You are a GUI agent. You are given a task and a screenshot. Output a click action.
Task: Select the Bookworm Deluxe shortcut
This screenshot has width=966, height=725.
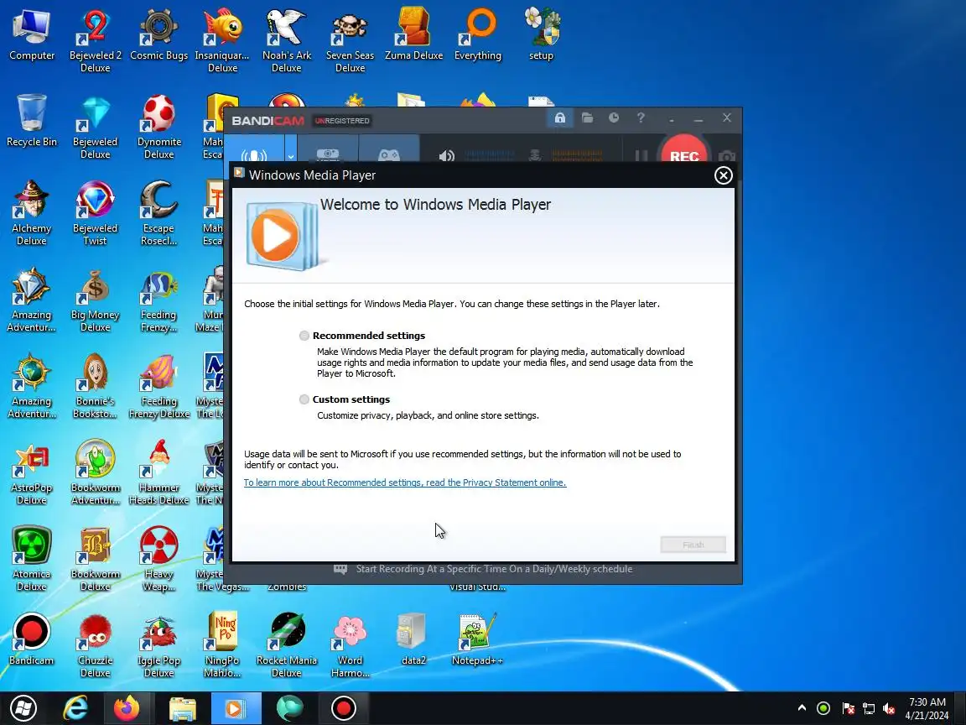tap(95, 559)
